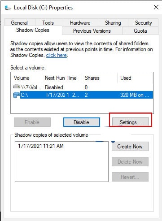Select the \\?\Vol... volume drive icon

17,87
